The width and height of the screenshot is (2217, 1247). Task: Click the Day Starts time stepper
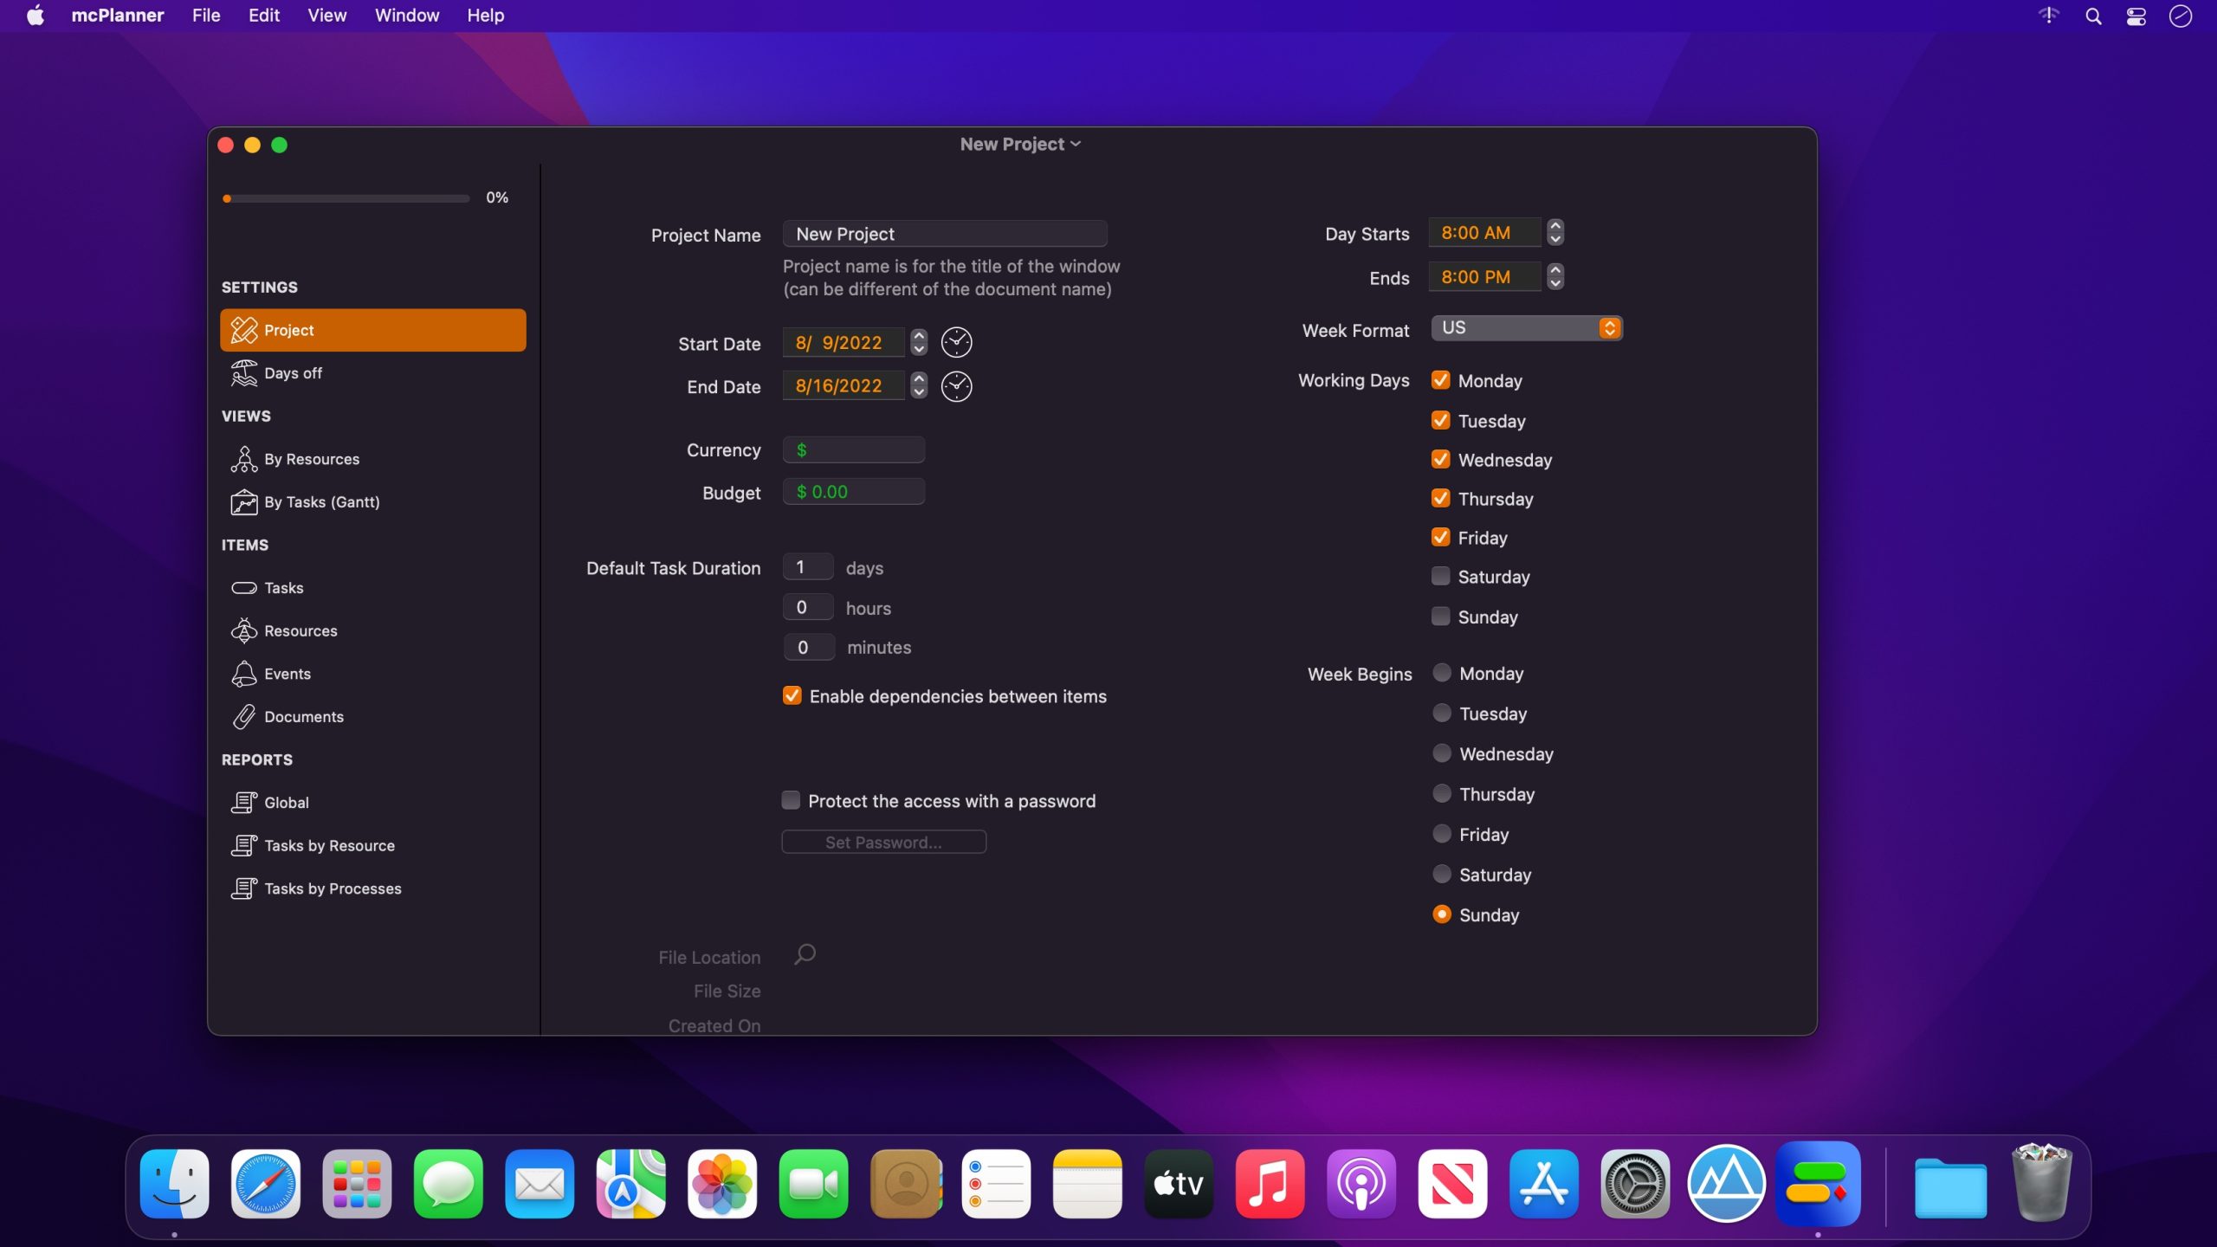pos(1555,232)
